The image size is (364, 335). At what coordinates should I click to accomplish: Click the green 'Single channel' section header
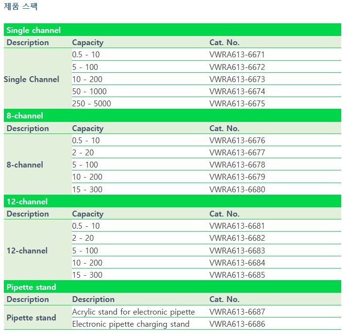[172, 30]
